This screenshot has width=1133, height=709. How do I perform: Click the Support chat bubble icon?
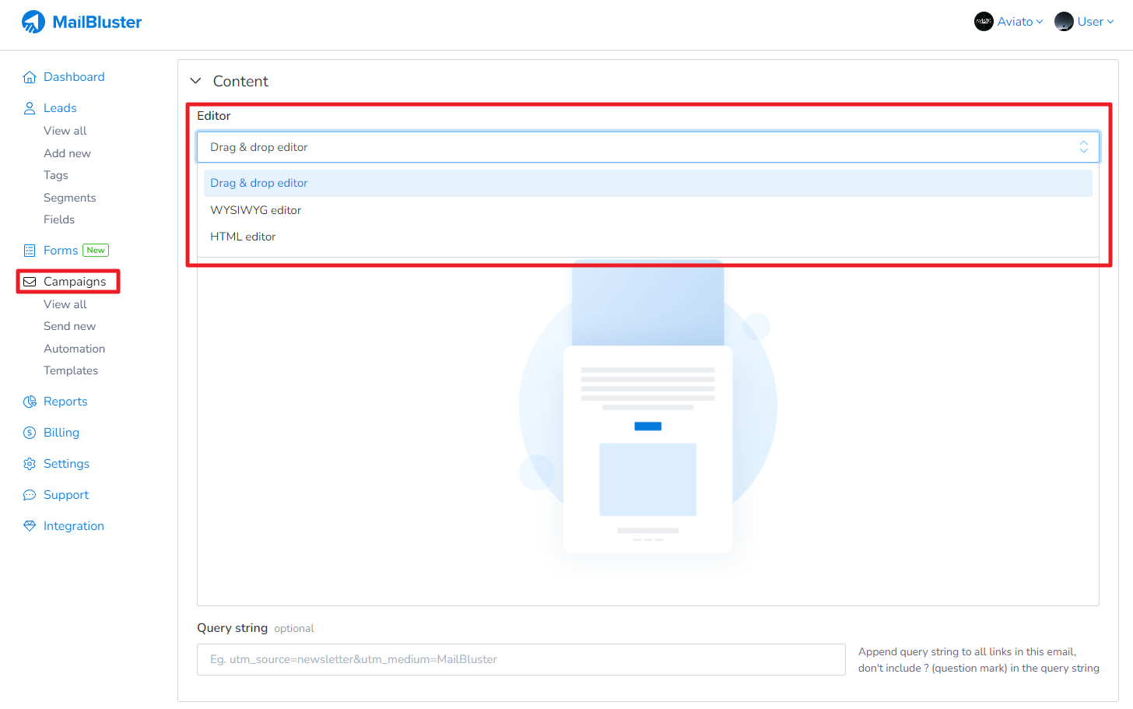pos(30,495)
